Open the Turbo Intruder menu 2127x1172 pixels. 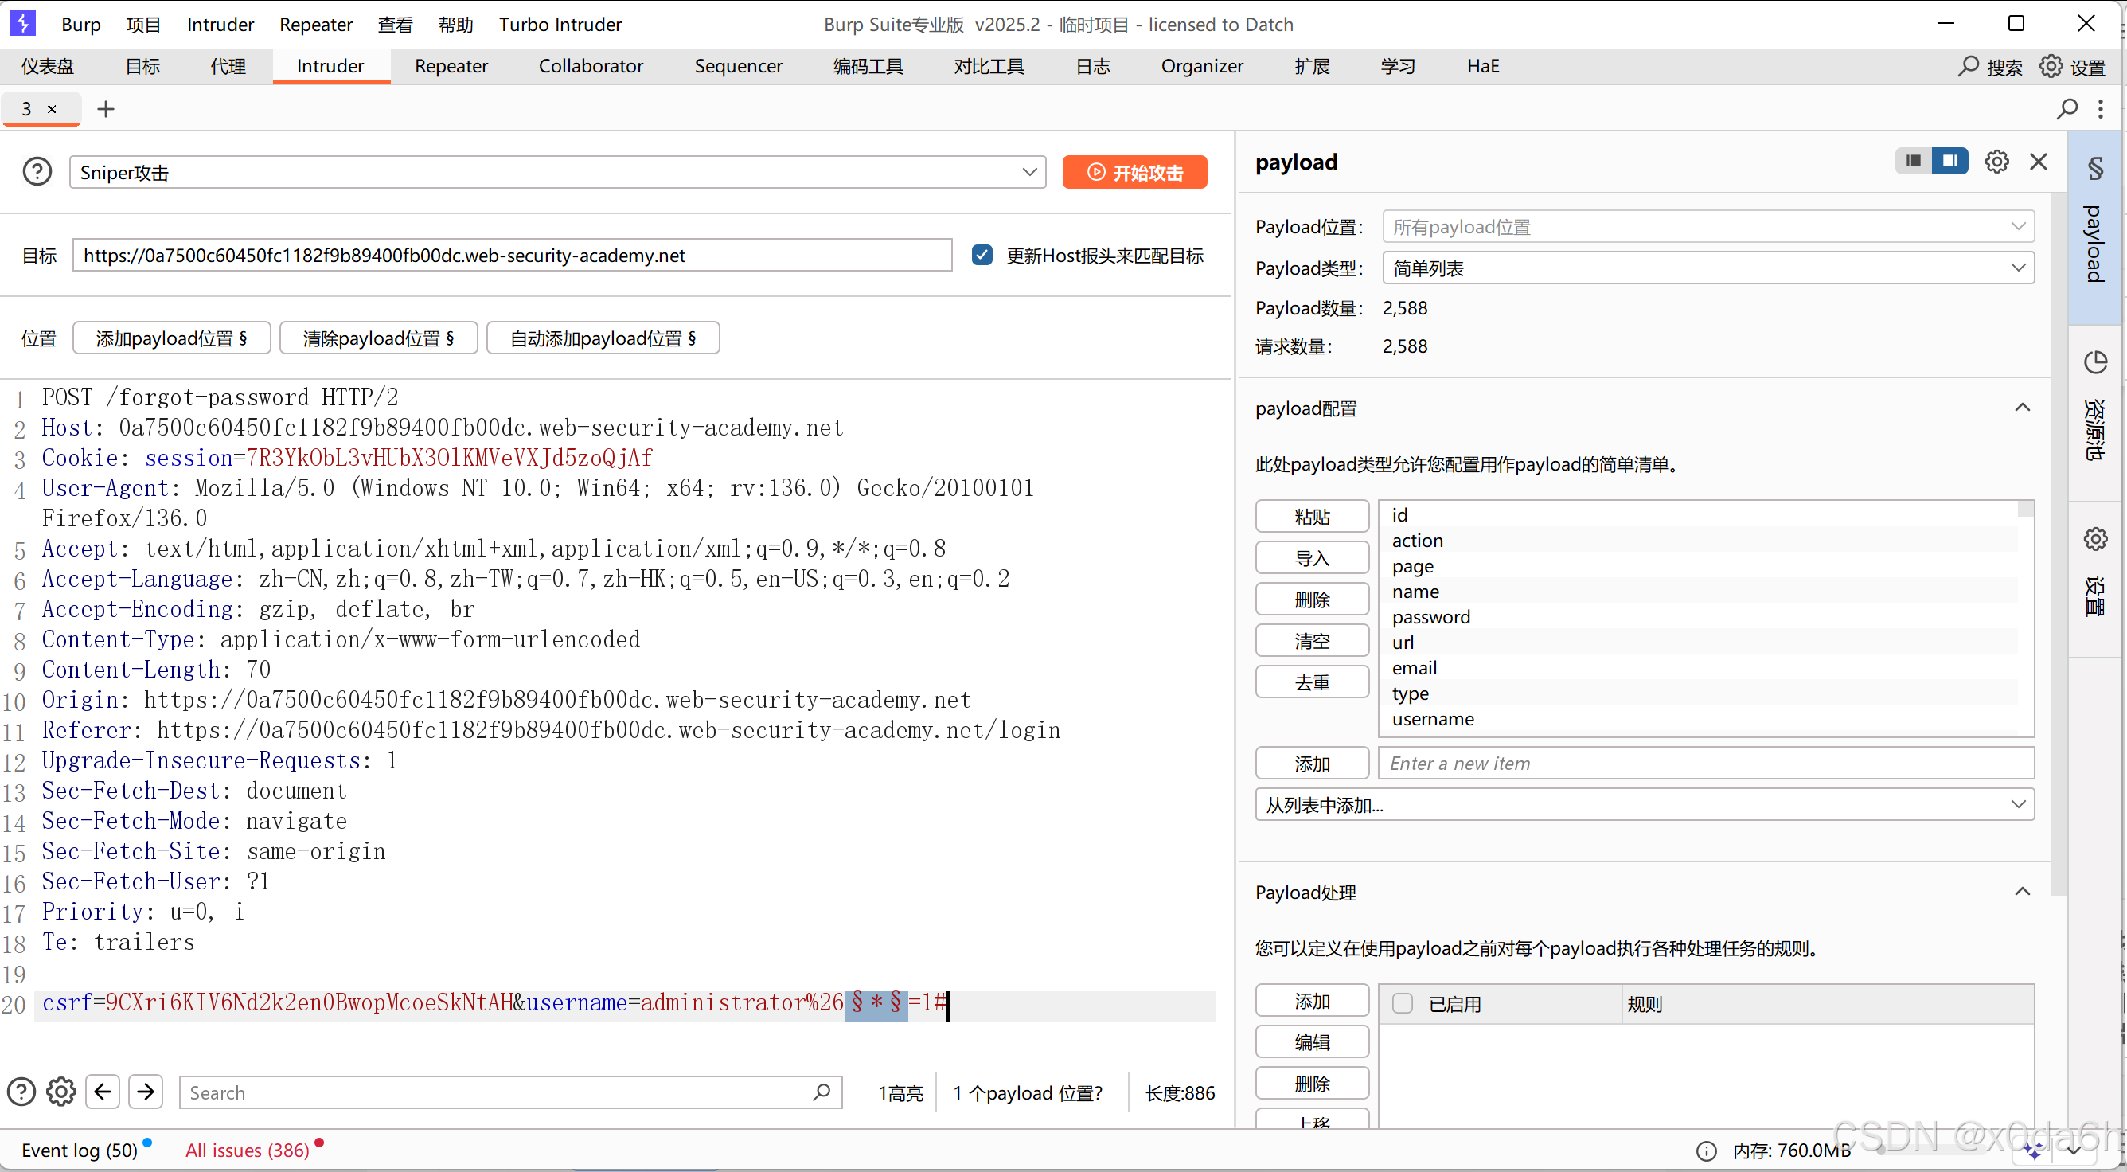pos(560,24)
